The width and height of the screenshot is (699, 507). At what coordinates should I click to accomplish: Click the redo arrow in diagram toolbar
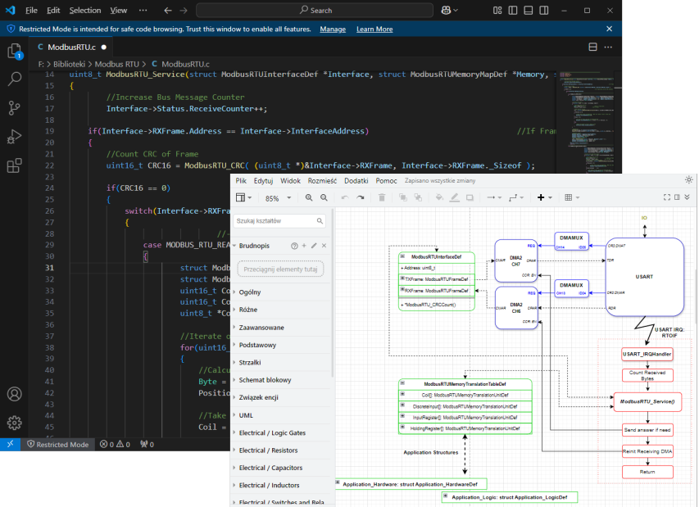(361, 197)
